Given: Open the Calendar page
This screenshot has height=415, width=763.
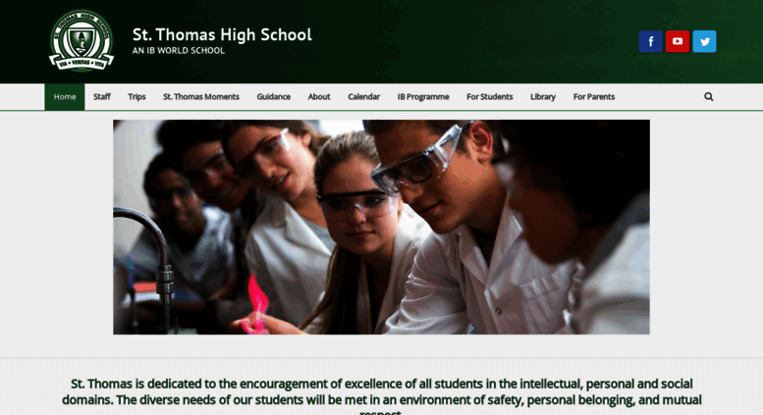Looking at the screenshot, I should (x=364, y=97).
